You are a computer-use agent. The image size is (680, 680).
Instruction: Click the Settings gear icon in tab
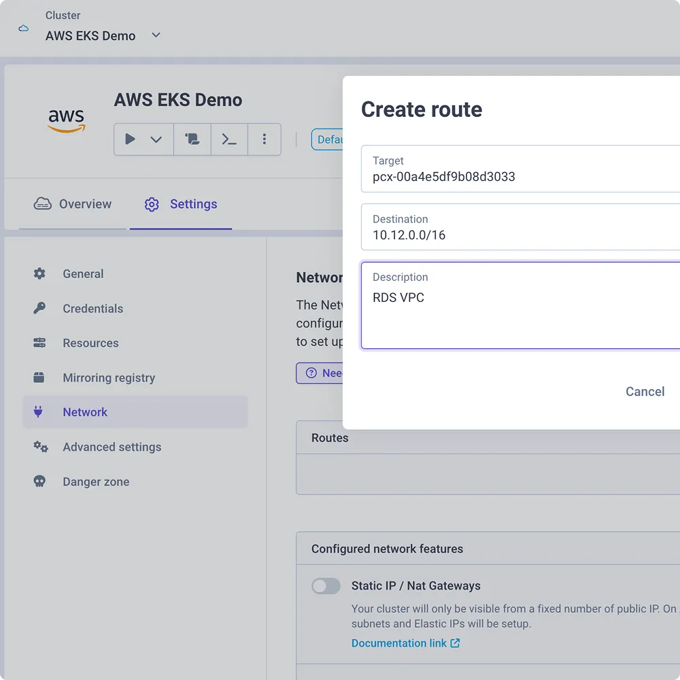[152, 204]
